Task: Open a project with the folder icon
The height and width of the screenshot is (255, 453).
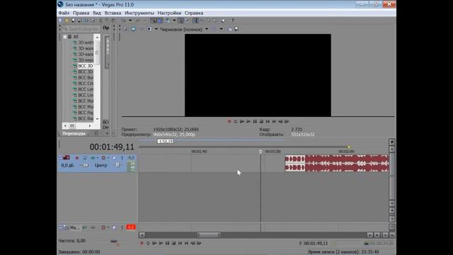Action: pyautogui.click(x=67, y=21)
